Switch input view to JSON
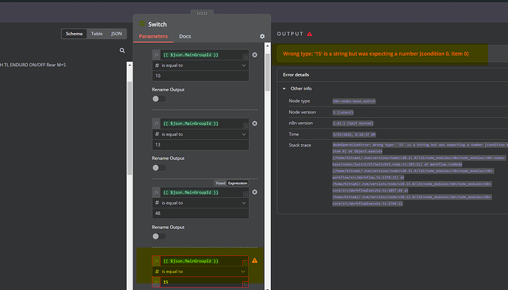Viewport: 508px width, 290px height. click(x=116, y=33)
